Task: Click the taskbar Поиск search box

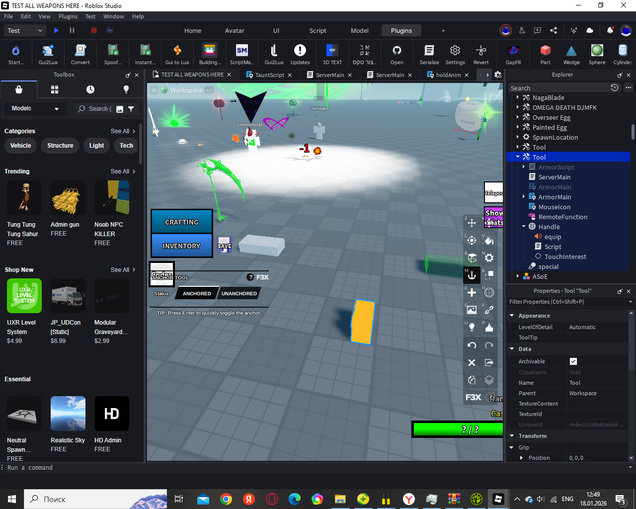Action: (95, 499)
